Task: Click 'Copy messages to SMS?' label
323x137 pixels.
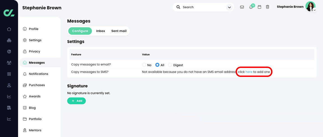Action: coord(90,72)
